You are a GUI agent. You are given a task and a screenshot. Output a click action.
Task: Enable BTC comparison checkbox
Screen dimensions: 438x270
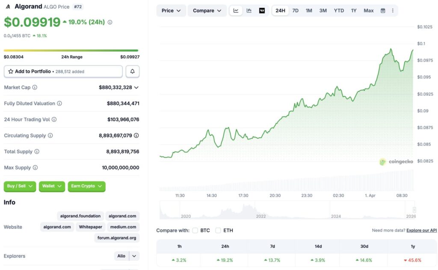pos(195,230)
